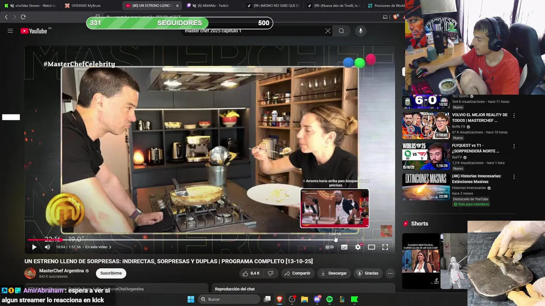545x306 pixels.
Task: Switch player to theater mode
Action: pyautogui.click(x=371, y=247)
